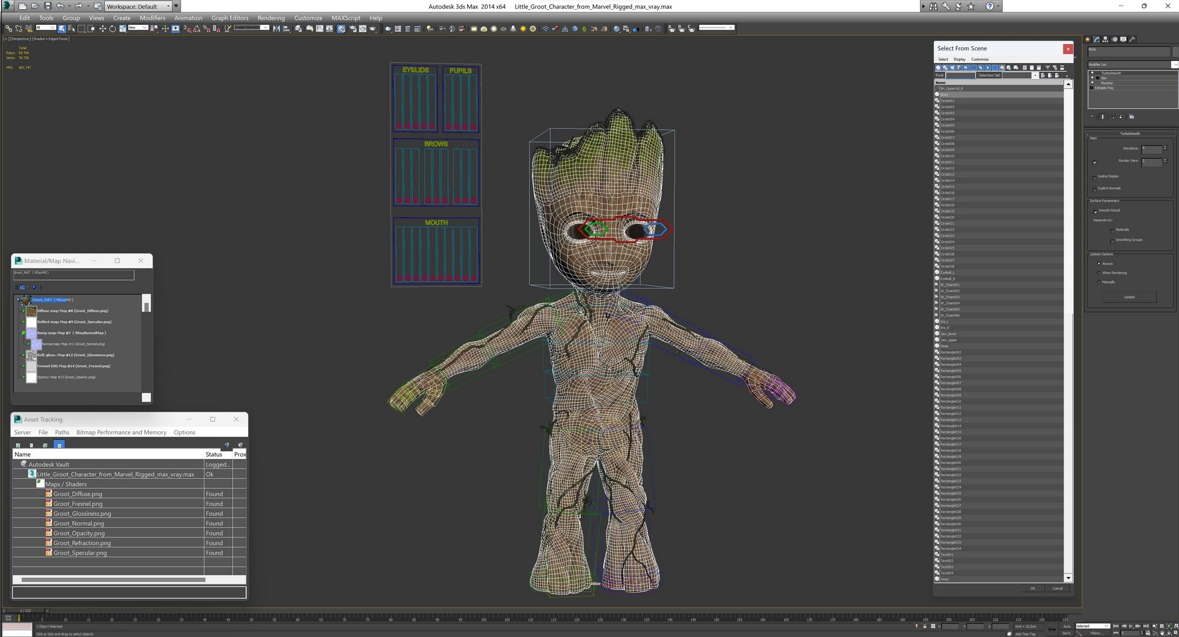The image size is (1179, 637).
Task: Click the Redo arrow icon
Action: [79, 6]
